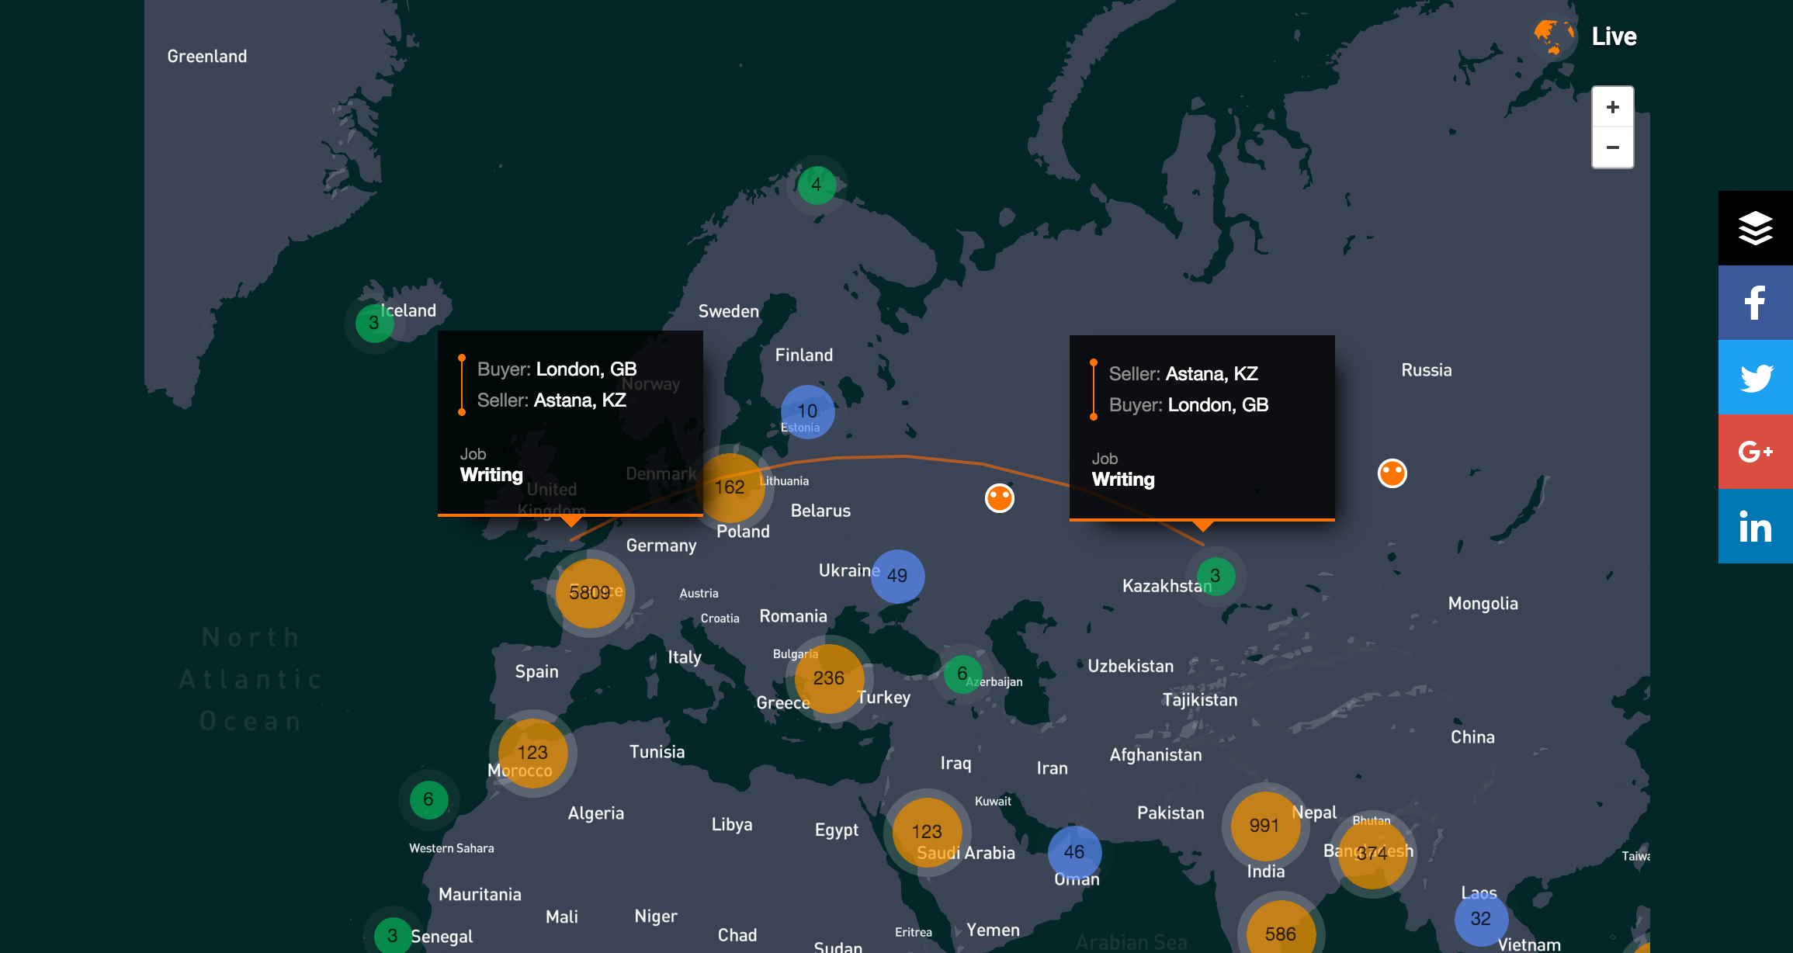The width and height of the screenshot is (1793, 953).
Task: Open the 46 cluster over Oman
Action: [x=1074, y=852]
